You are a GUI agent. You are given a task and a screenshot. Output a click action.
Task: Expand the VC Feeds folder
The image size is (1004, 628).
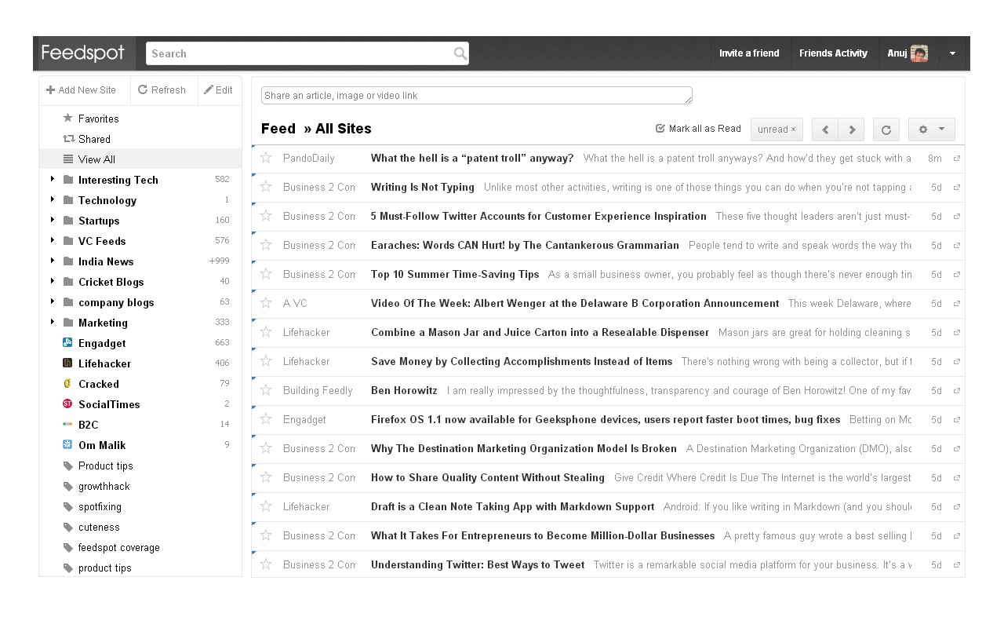53,240
